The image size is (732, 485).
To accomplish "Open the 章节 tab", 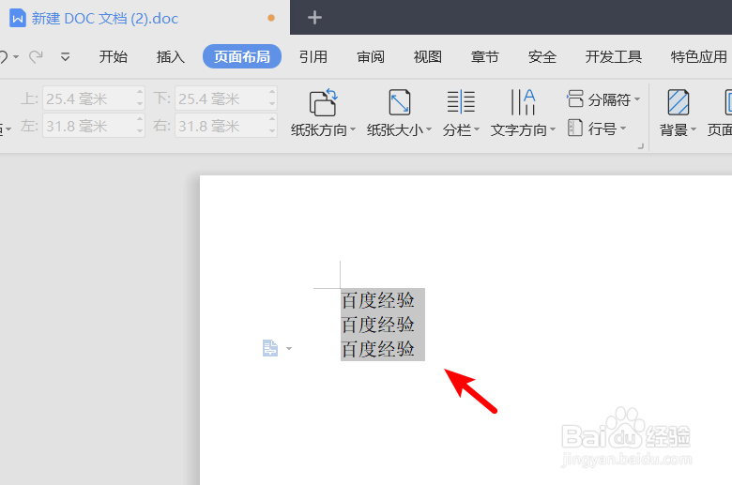I will click(x=484, y=57).
